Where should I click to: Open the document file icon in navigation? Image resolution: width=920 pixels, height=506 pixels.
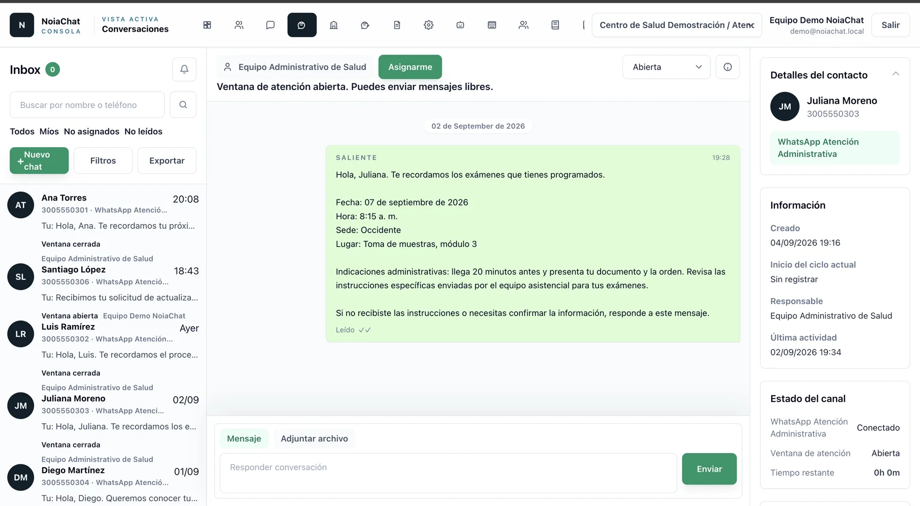pyautogui.click(x=397, y=25)
